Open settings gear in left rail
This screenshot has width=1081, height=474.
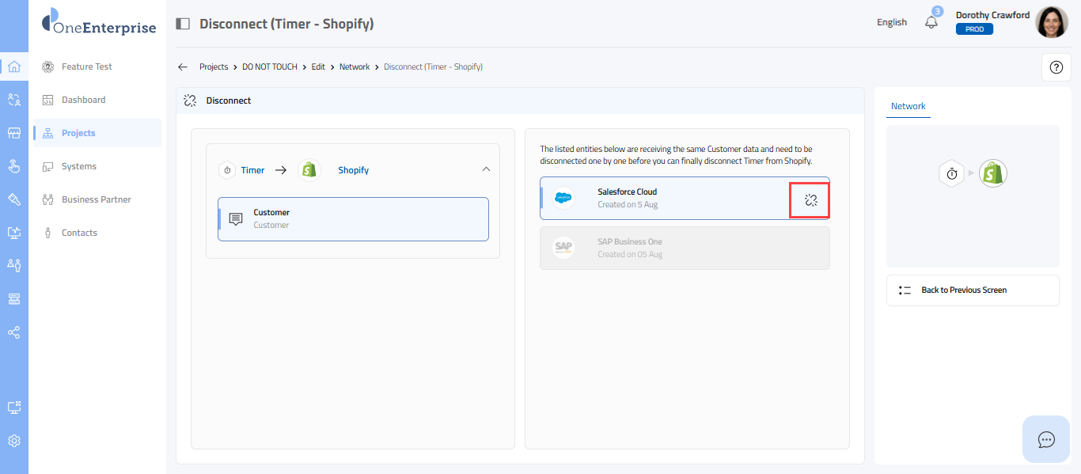pos(14,441)
